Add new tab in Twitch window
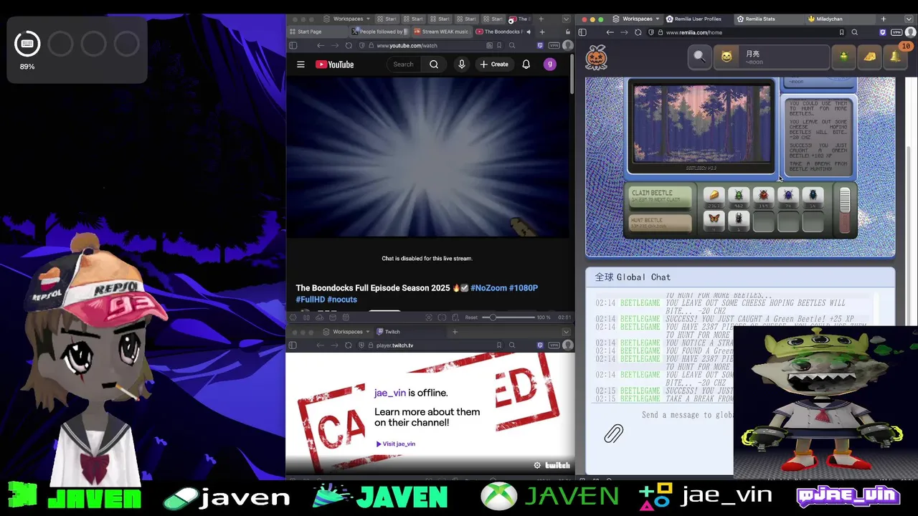 pos(455,332)
